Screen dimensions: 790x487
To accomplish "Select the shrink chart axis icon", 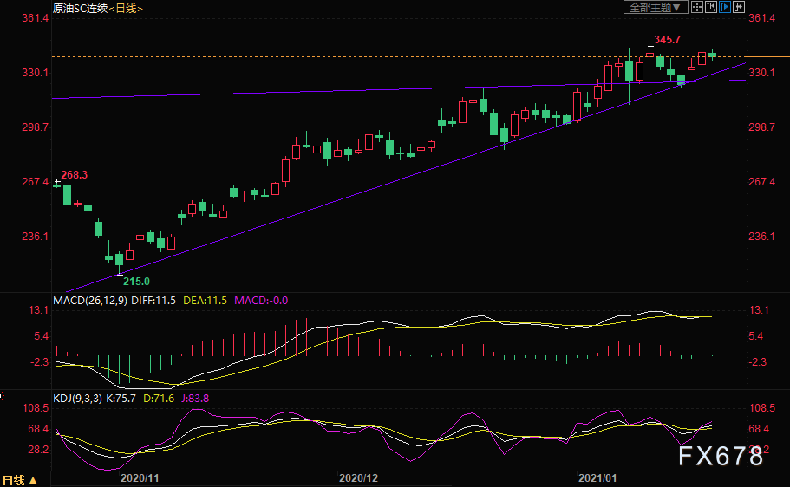I will [711, 7].
